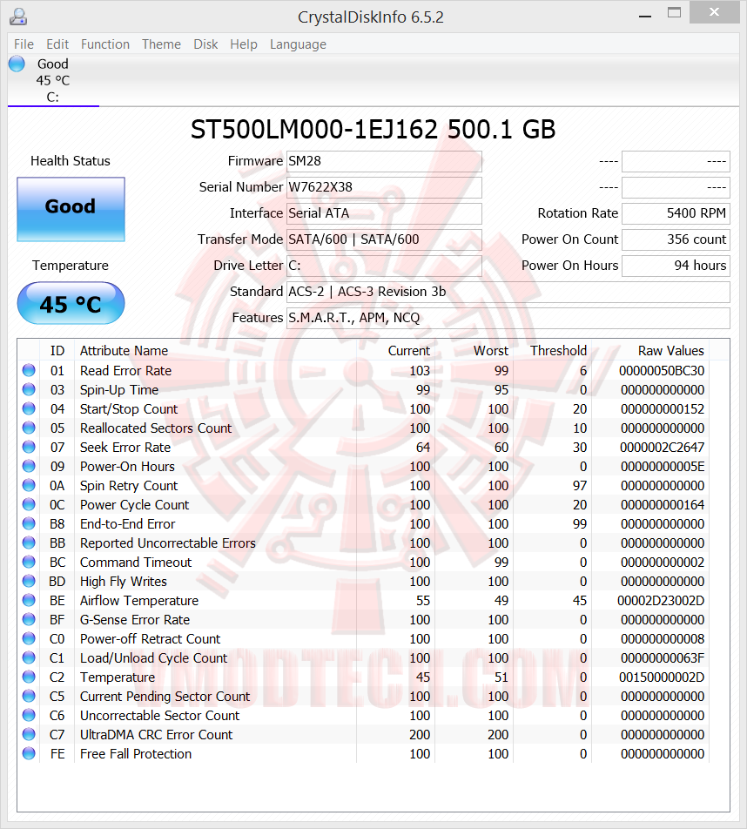Click status orb of Power-off Retract Count row
Viewport: 747px width, 829px height.
[x=29, y=638]
